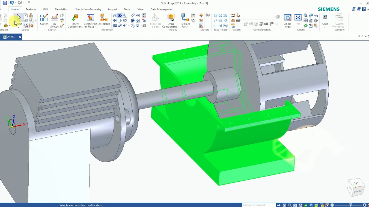
Task: Click Insert Component
Action: coord(75,21)
